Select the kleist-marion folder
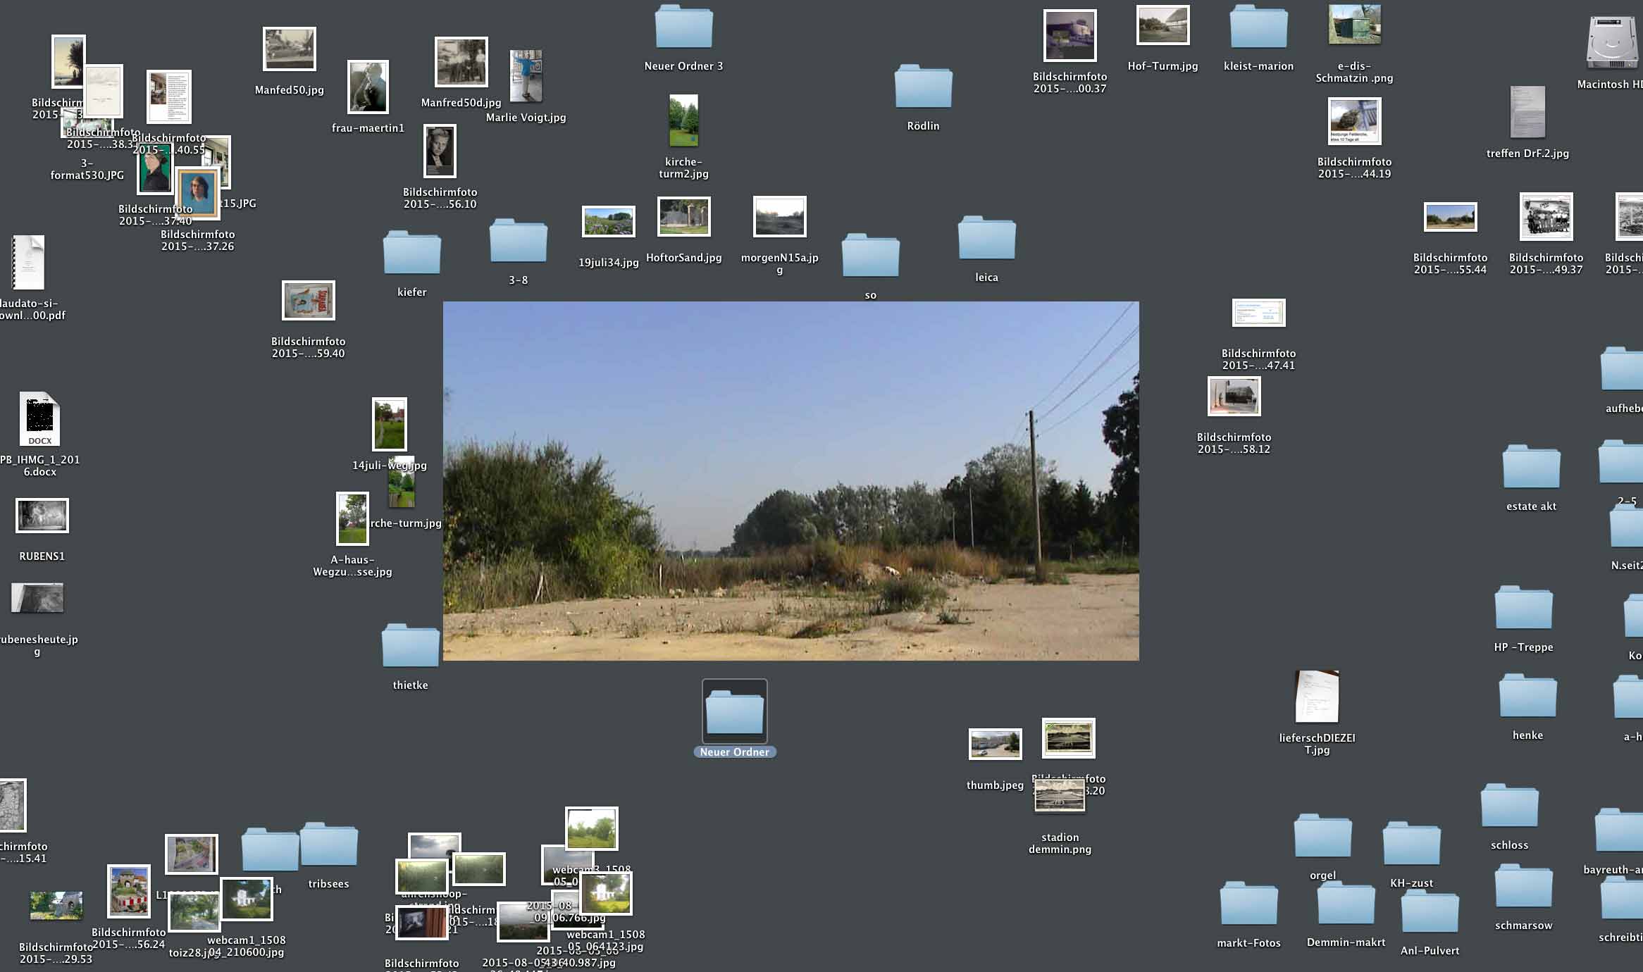The height and width of the screenshot is (972, 1643). [x=1258, y=28]
